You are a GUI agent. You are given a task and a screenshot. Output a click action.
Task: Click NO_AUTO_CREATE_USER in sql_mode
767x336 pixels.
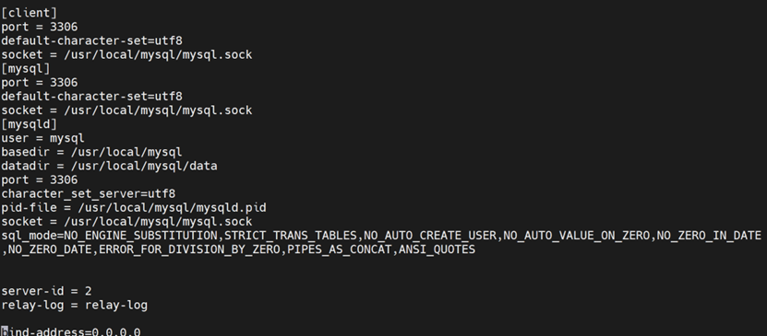(x=430, y=236)
